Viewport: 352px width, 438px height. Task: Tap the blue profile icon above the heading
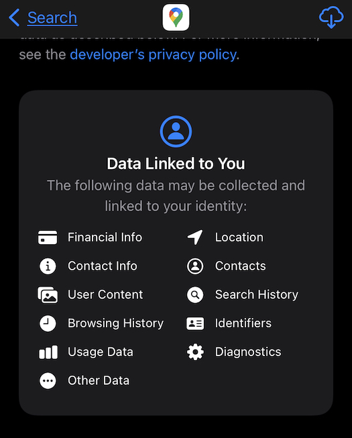click(176, 131)
